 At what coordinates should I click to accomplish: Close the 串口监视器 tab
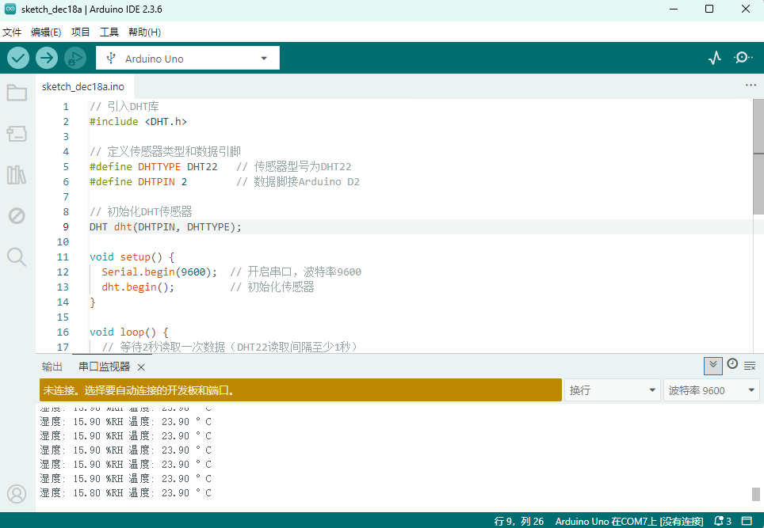coord(141,367)
